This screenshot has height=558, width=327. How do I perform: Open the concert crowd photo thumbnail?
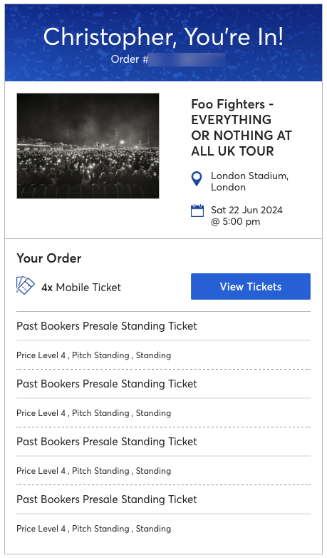point(88,146)
